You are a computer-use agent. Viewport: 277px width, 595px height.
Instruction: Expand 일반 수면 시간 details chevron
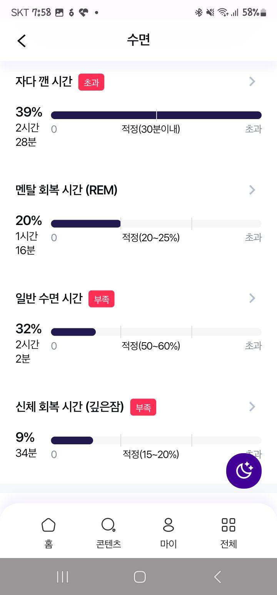[x=252, y=298]
